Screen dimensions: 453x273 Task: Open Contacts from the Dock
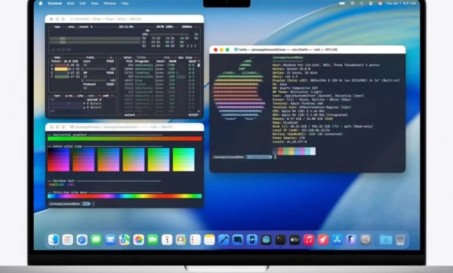(x=181, y=239)
